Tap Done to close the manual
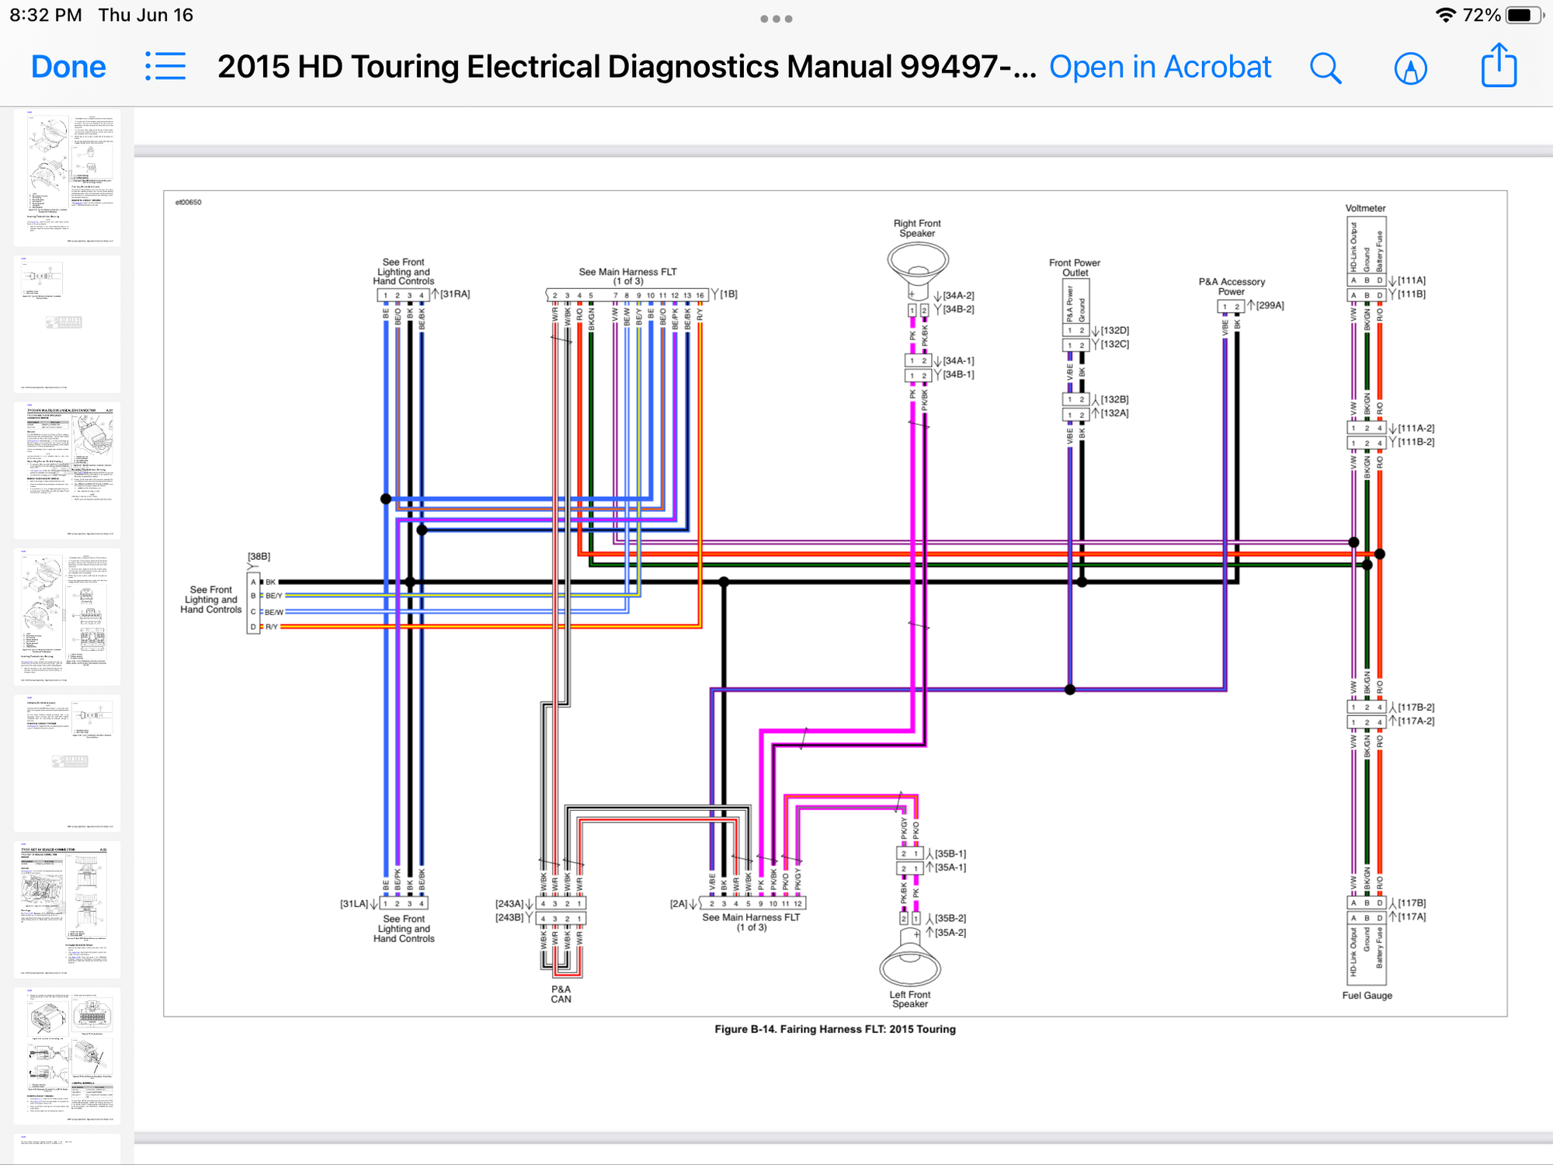This screenshot has height=1165, width=1553. (68, 67)
